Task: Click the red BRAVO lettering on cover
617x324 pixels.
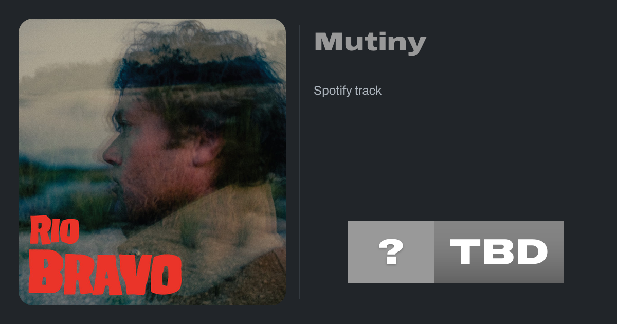Action: click(104, 273)
